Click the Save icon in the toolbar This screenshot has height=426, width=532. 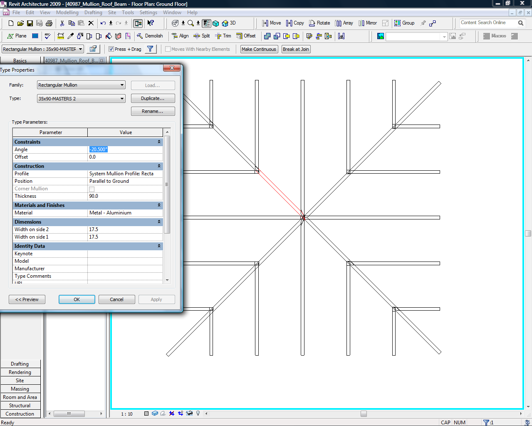click(30, 23)
